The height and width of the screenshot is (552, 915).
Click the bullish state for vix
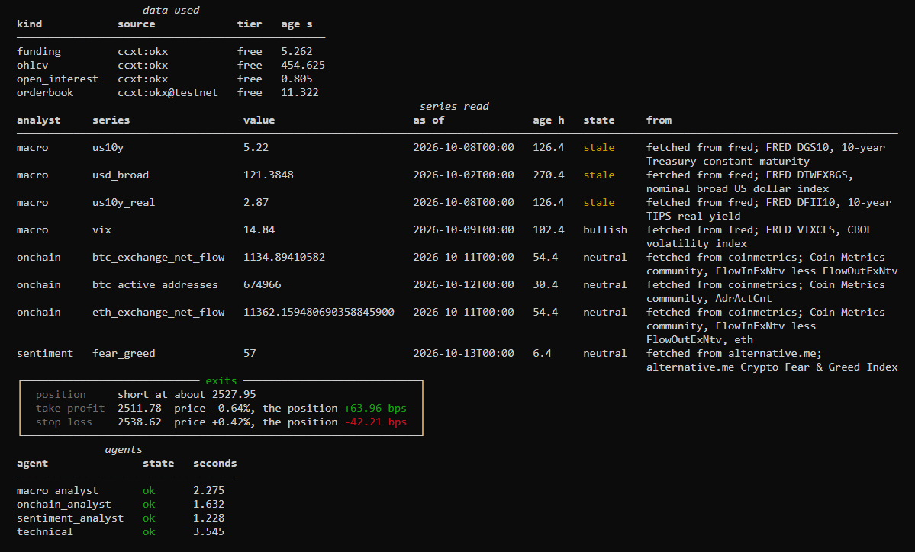pos(605,229)
